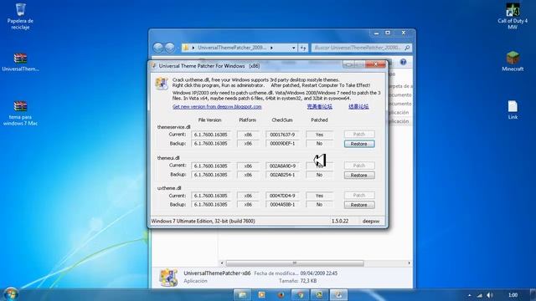Click the horizontal scrollbar in Explorer window

(x=295, y=263)
